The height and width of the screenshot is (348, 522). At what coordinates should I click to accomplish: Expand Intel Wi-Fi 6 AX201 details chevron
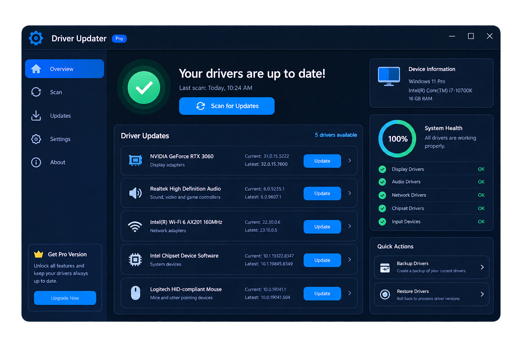(350, 226)
